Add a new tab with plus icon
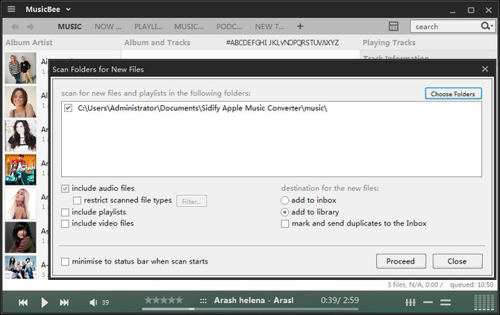Image resolution: width=500 pixels, height=315 pixels. coord(300,26)
